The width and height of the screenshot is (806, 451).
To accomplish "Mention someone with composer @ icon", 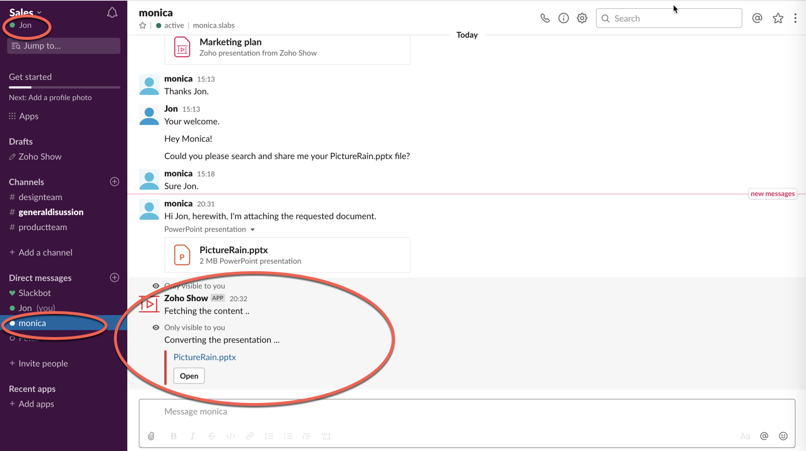I will (x=764, y=436).
